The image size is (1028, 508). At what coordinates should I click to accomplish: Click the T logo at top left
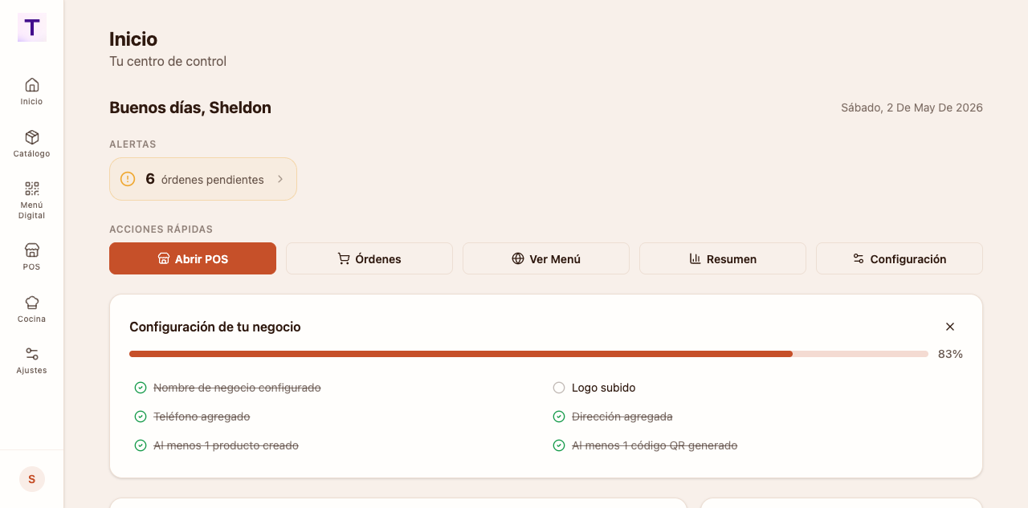(x=32, y=27)
